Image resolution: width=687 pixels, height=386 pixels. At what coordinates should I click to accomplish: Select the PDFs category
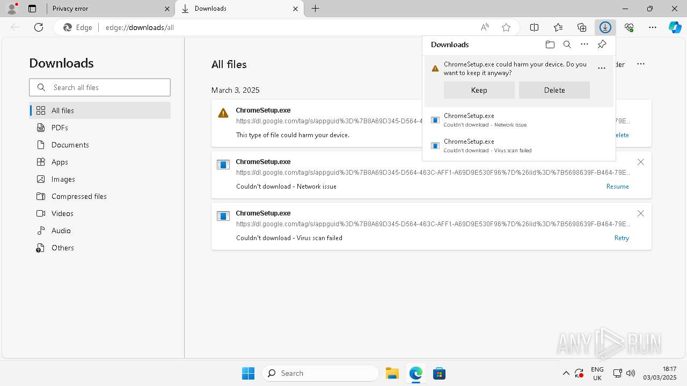pos(100,128)
